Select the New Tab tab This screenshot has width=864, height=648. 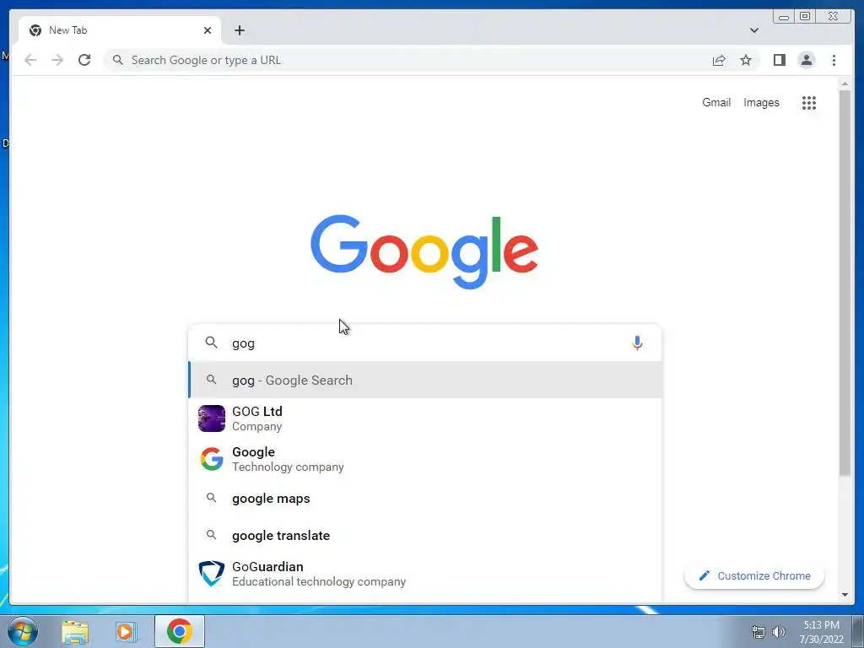point(120,30)
